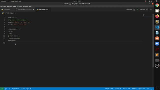Click the compare changes icon beside Generate
The width and height of the screenshot is (160, 90).
134,9
